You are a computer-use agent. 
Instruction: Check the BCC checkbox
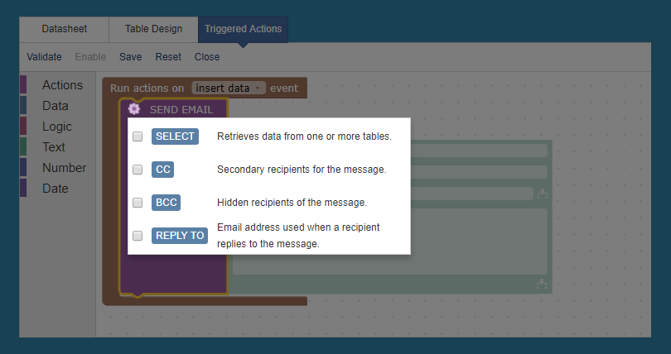pyautogui.click(x=138, y=203)
